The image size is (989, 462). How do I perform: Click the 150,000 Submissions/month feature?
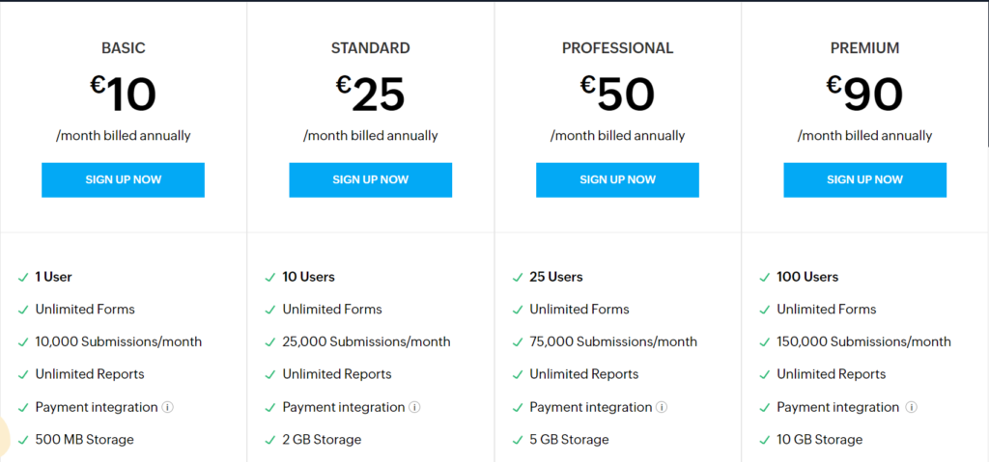[x=863, y=341]
